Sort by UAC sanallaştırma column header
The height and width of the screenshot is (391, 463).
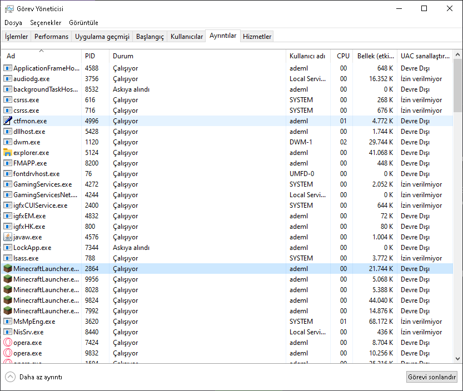pos(425,56)
